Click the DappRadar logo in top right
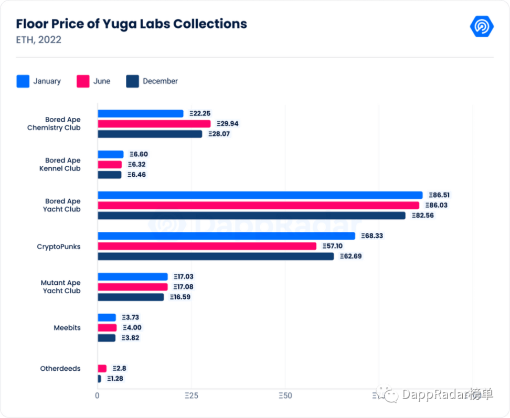The width and height of the screenshot is (510, 418). tap(482, 26)
